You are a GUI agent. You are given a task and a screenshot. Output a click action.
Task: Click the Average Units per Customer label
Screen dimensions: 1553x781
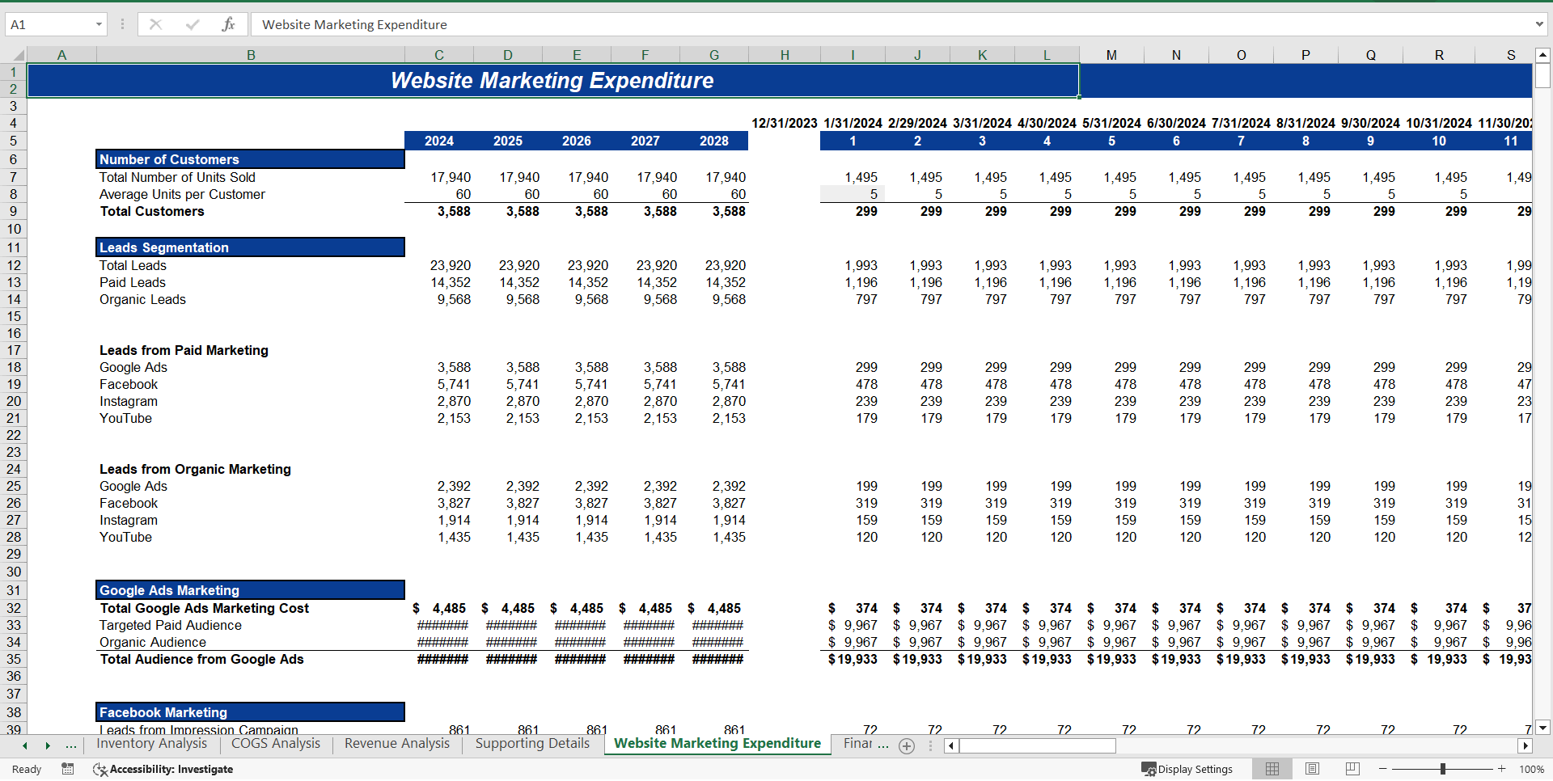tap(182, 194)
